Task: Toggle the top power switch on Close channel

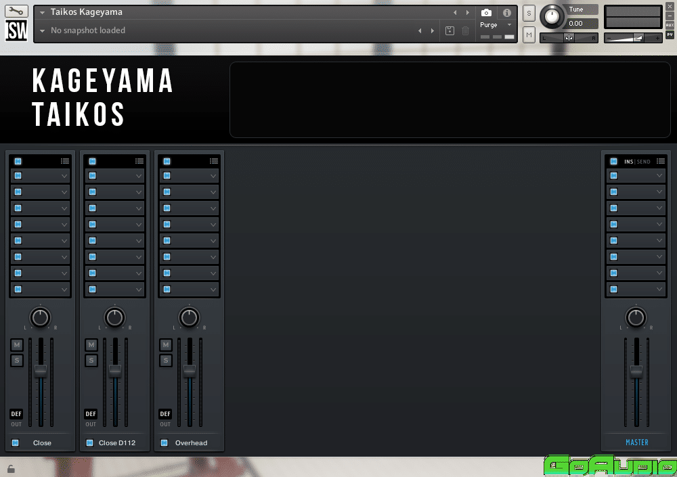Action: click(x=18, y=162)
